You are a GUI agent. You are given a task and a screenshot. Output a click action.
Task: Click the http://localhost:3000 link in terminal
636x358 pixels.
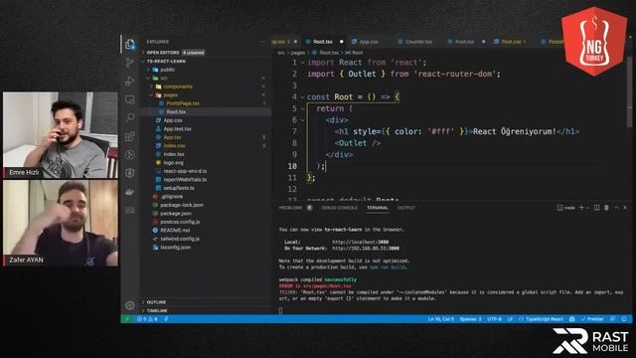(360, 242)
